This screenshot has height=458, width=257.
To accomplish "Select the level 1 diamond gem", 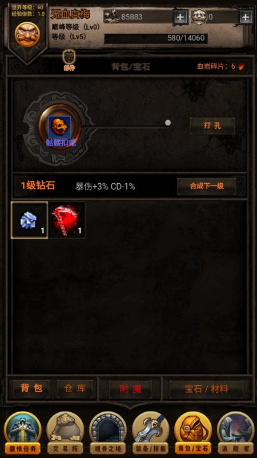I will (29, 220).
